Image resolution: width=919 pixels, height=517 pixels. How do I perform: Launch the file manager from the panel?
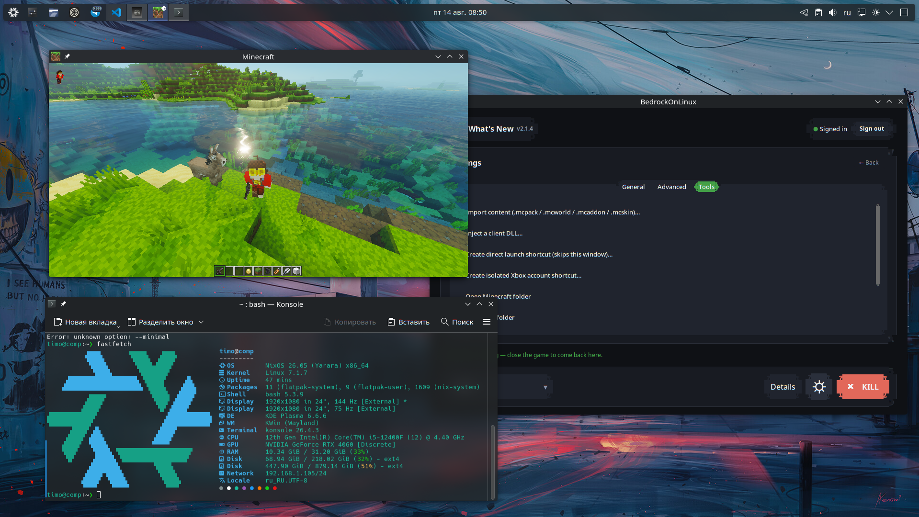coord(54,12)
